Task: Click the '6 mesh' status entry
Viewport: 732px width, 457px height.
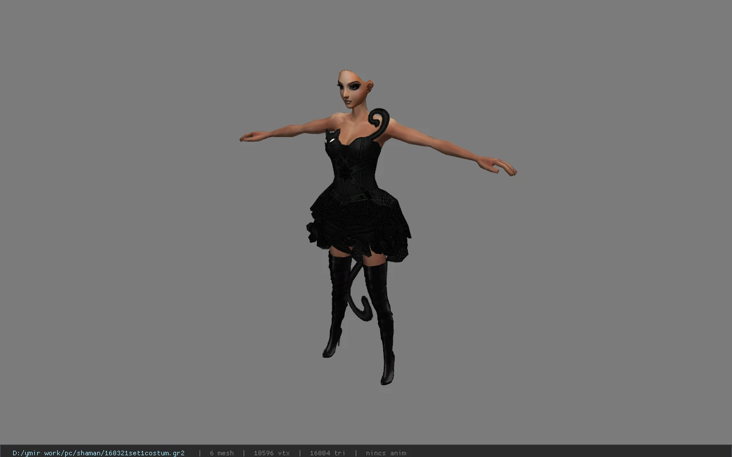Action: point(221,453)
